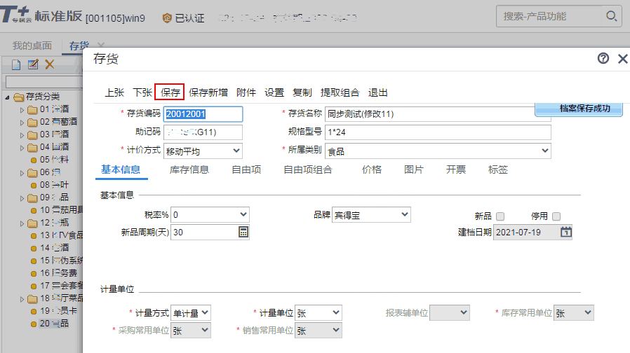Image resolution: width=630 pixels, height=353 pixels.
Task: Click the 存货名称 input field
Action: coord(437,113)
